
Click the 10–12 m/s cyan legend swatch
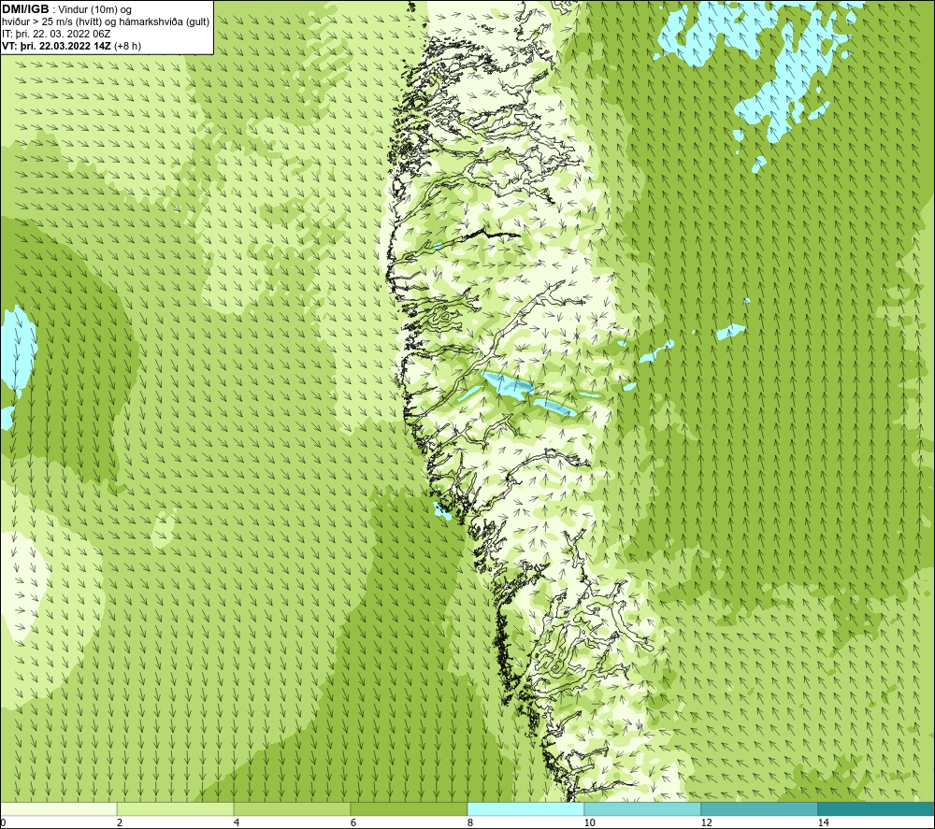[x=642, y=809]
